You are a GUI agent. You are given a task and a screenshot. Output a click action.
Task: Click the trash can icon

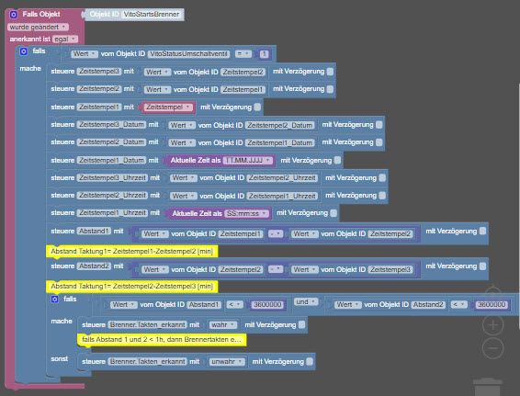coord(488,387)
